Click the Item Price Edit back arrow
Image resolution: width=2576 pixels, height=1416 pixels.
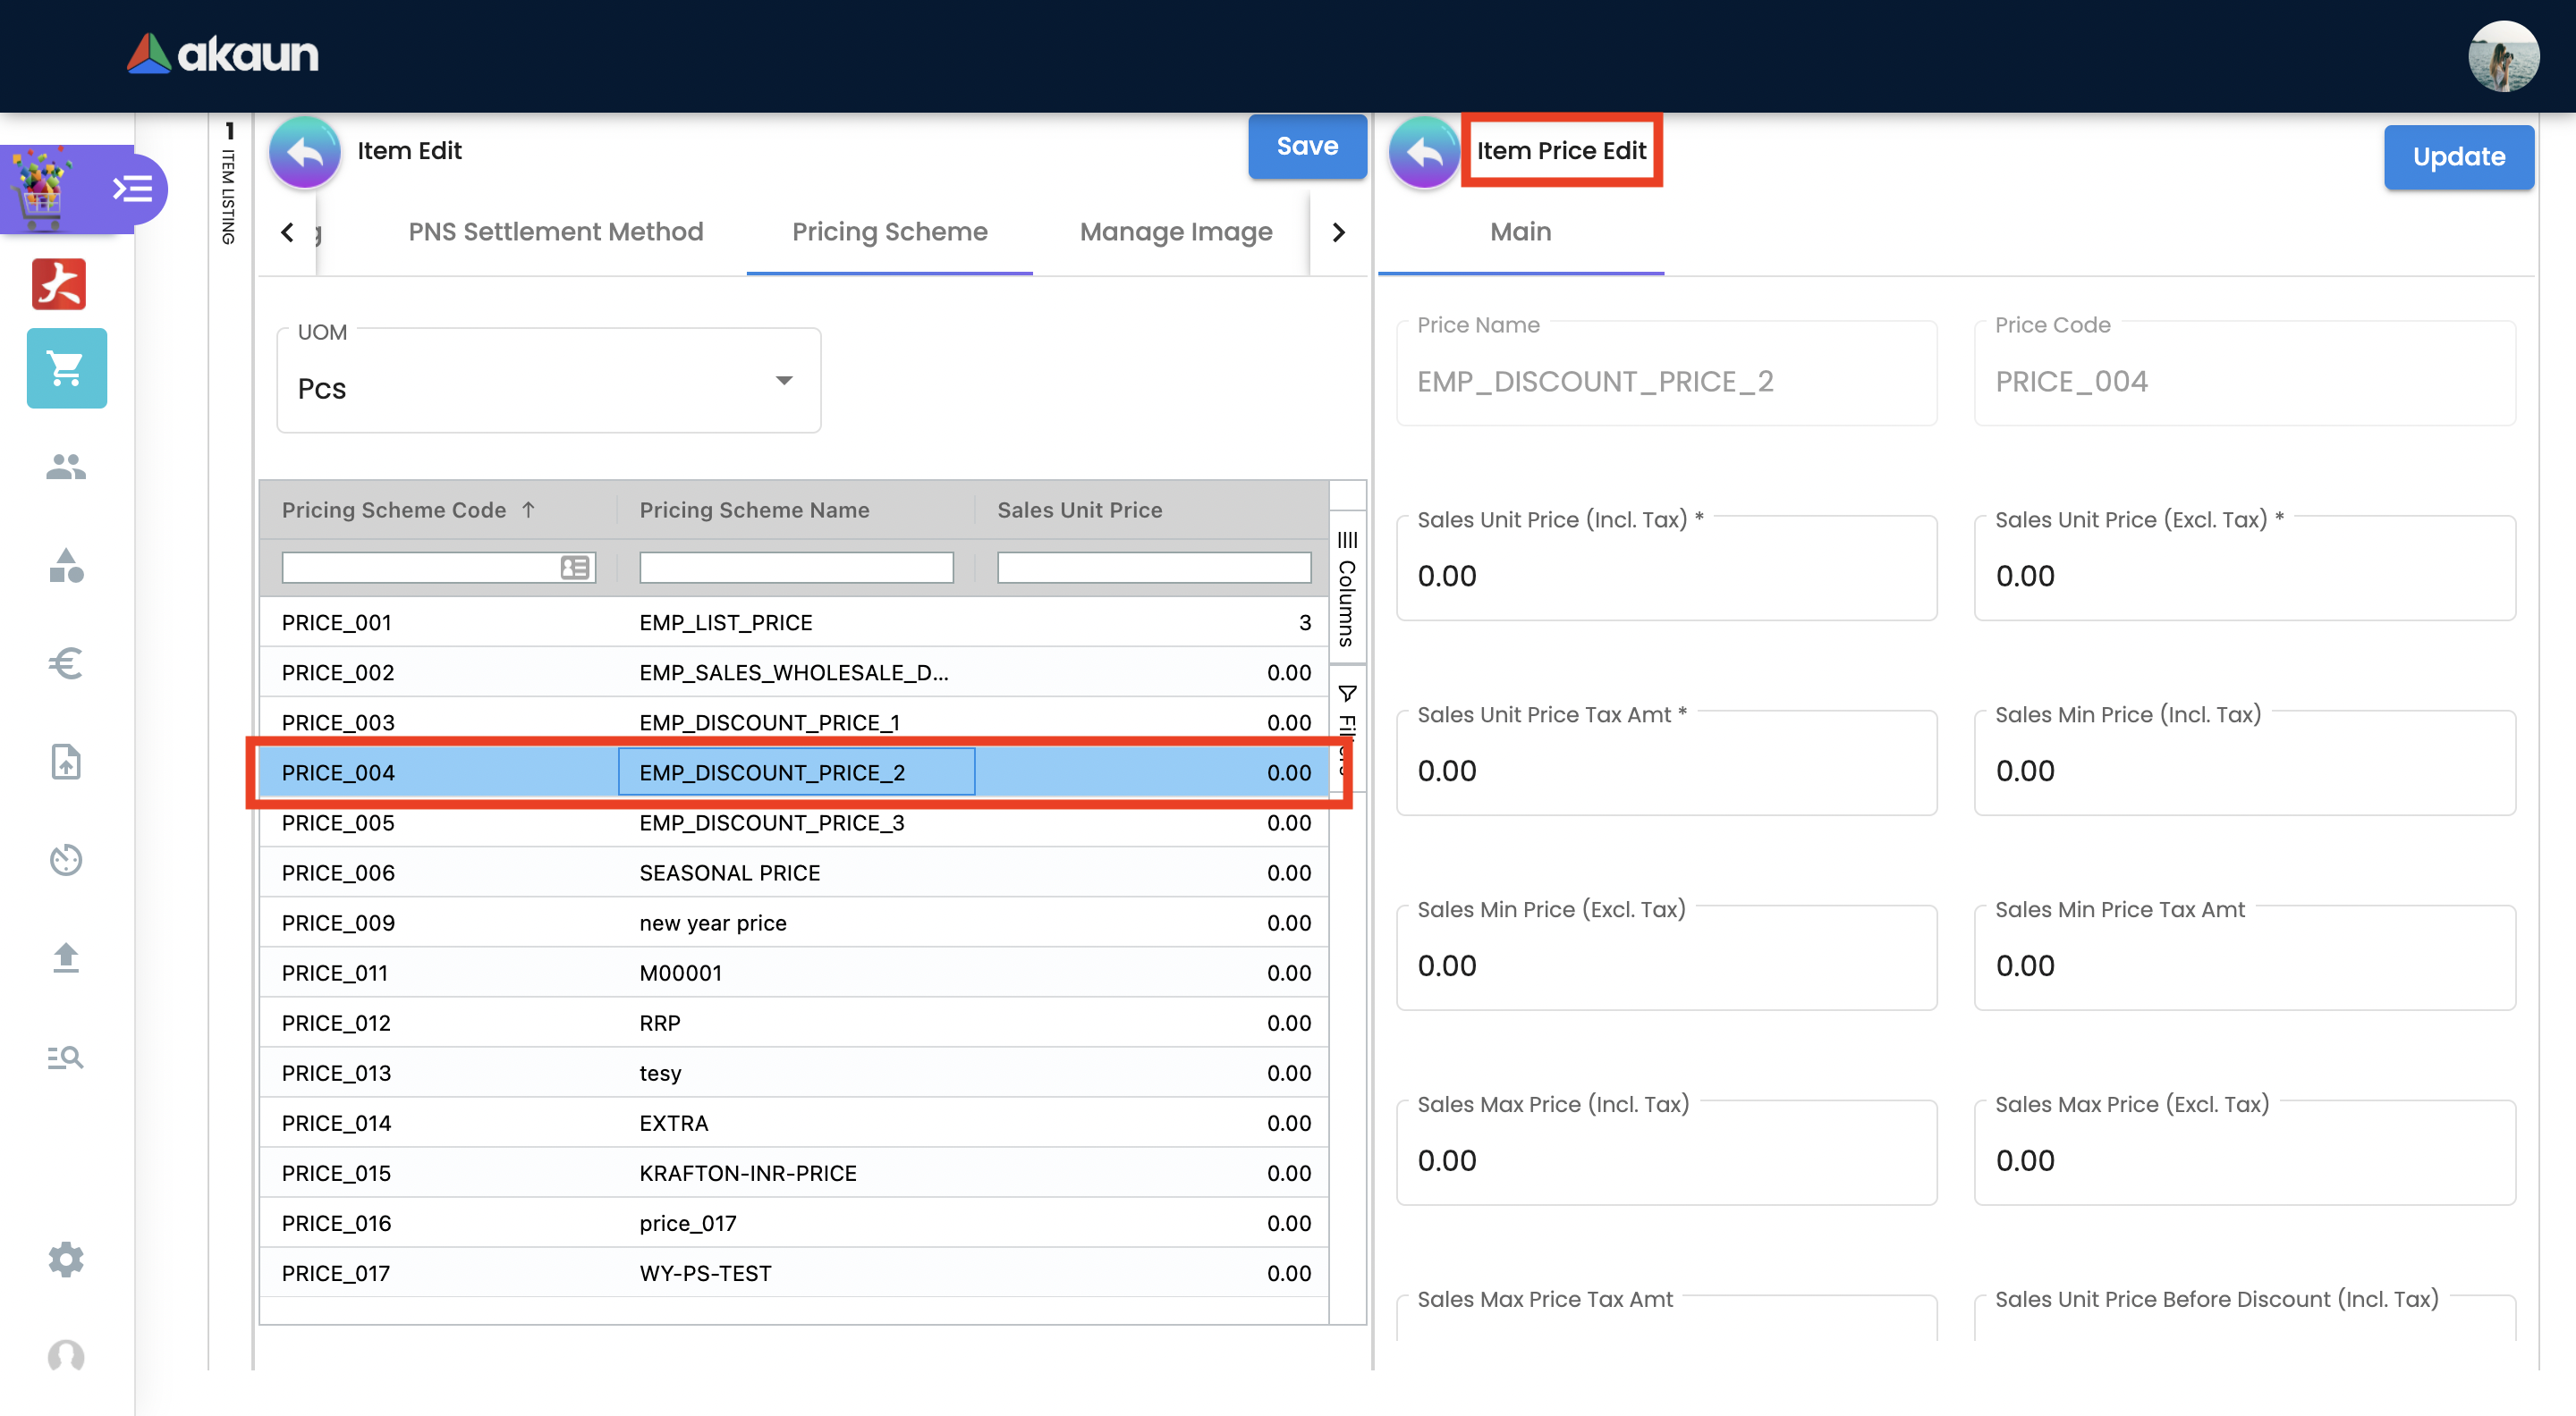pyautogui.click(x=1424, y=152)
